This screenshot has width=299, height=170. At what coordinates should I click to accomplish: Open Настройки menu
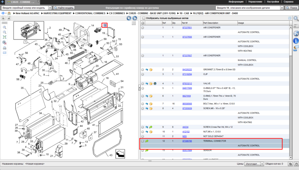point(273,2)
